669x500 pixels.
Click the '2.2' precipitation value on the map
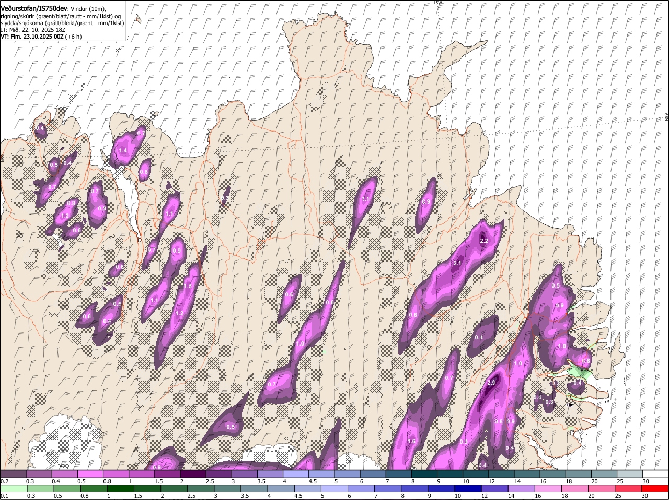point(483,241)
